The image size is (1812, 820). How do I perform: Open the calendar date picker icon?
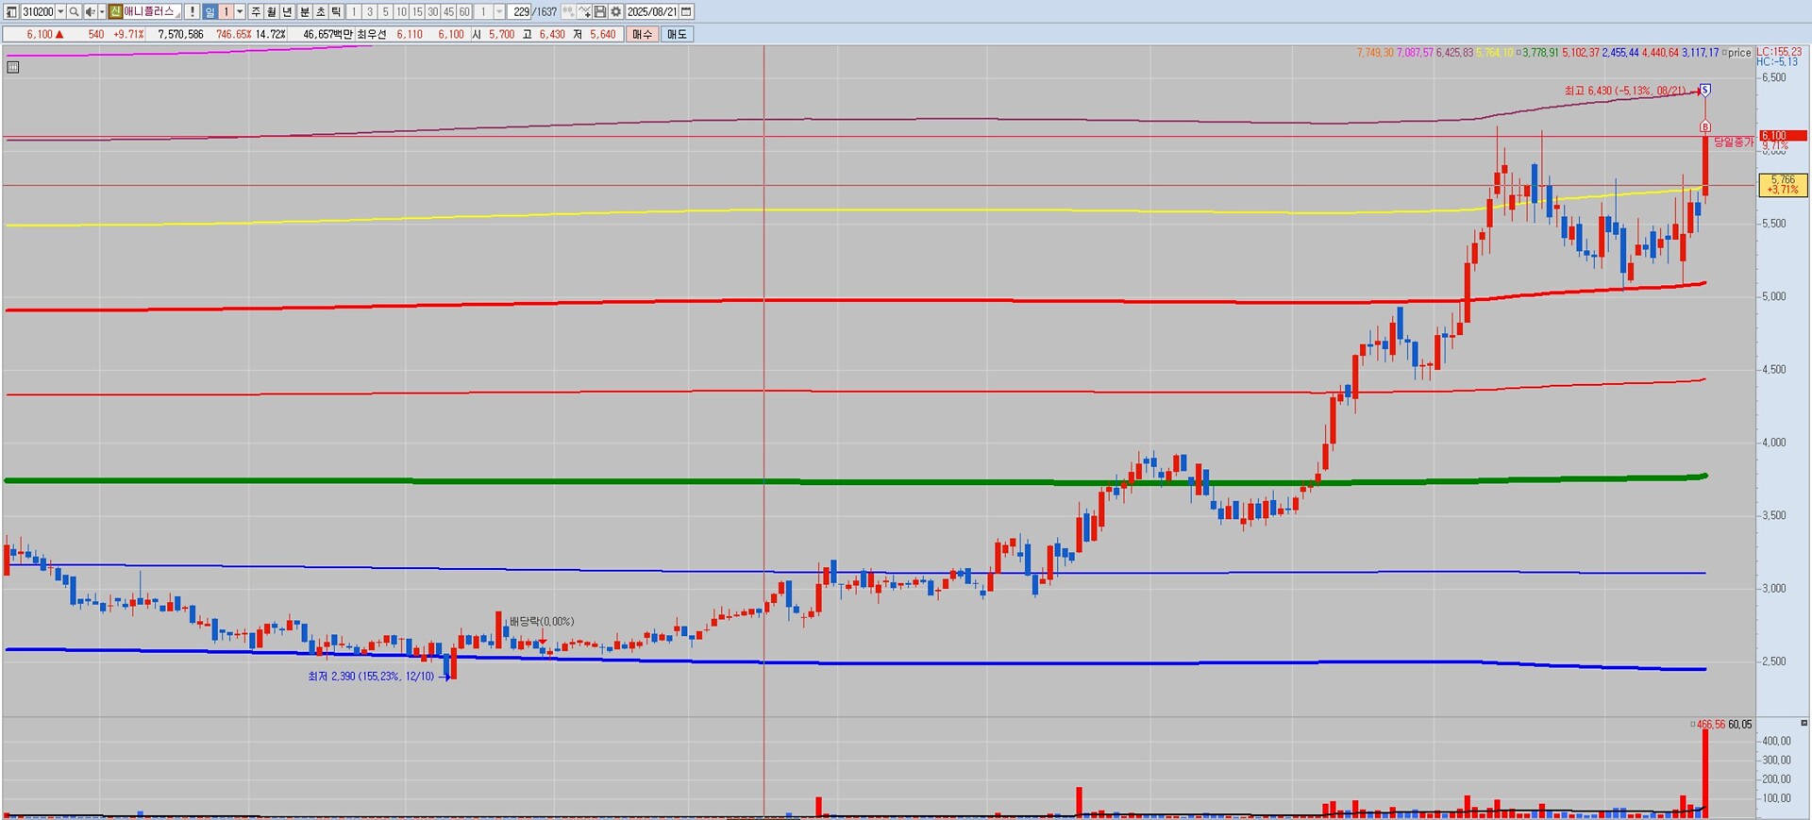click(x=687, y=11)
